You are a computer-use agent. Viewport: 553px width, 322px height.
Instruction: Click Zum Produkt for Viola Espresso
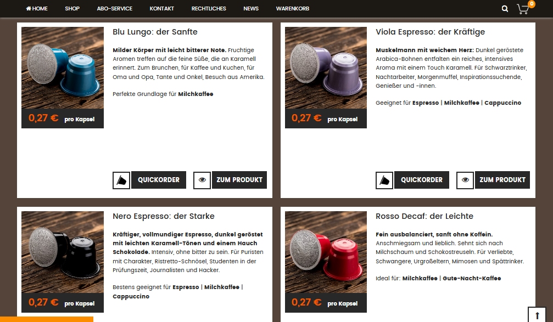(502, 180)
